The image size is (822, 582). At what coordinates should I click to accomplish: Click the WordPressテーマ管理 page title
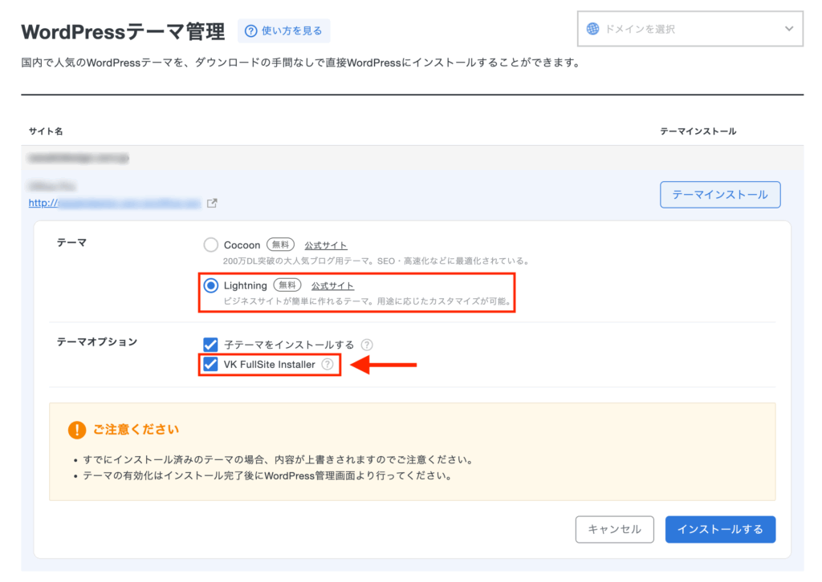(123, 32)
